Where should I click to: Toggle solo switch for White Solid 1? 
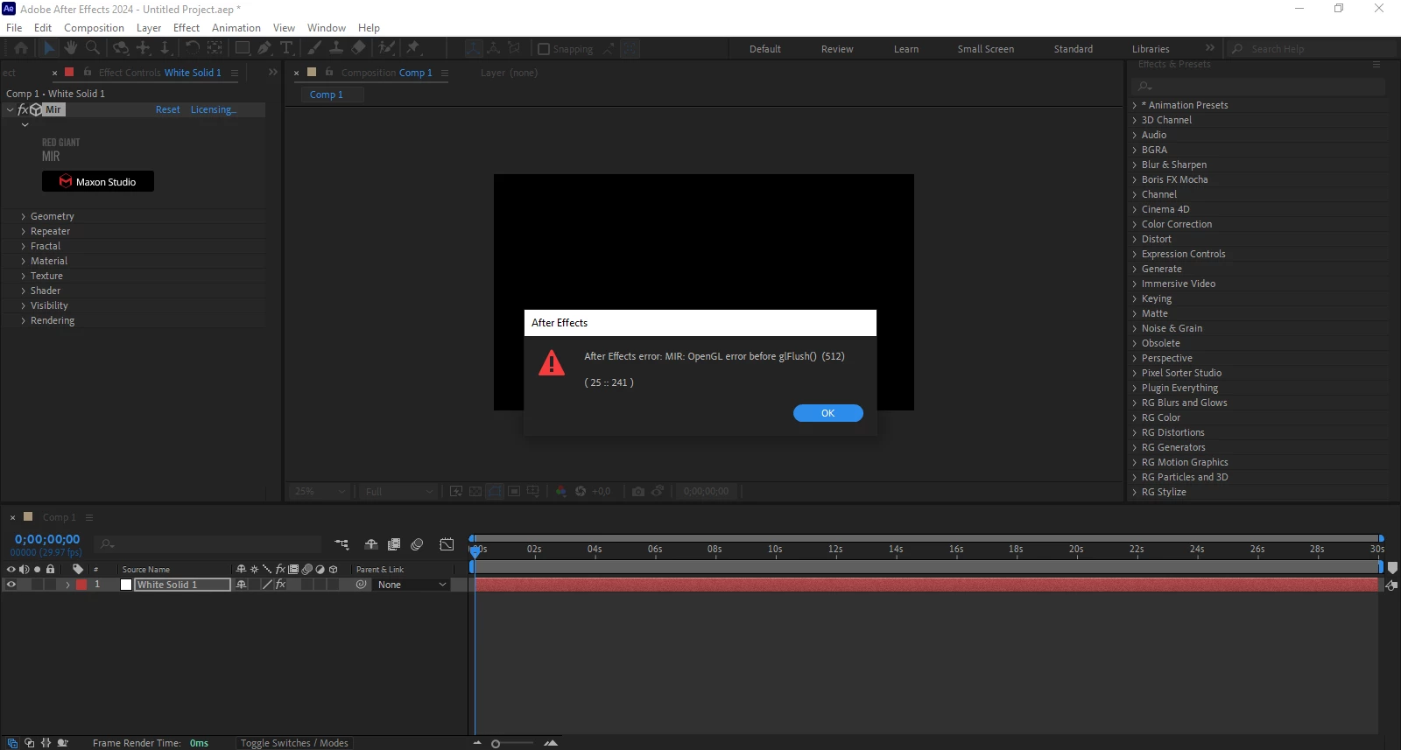tap(37, 585)
